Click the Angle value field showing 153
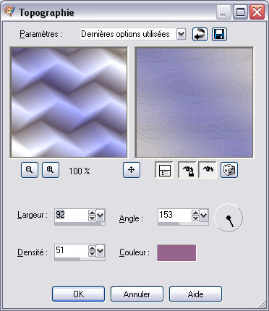Viewport: 269px width, 311px height. click(x=175, y=215)
